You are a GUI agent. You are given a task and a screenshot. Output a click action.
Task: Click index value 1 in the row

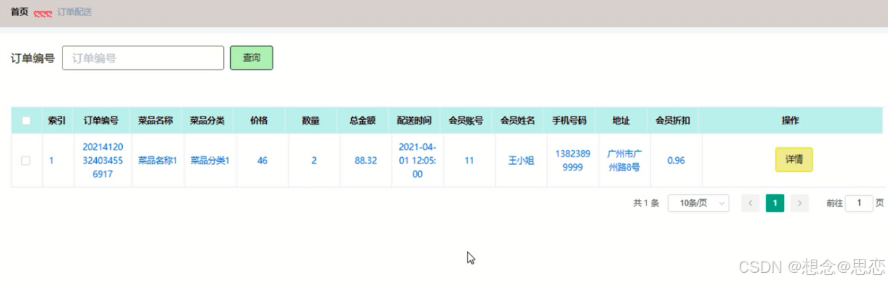click(51, 161)
